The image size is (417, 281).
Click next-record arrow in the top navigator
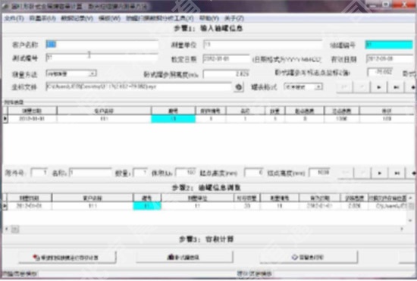coord(379,87)
